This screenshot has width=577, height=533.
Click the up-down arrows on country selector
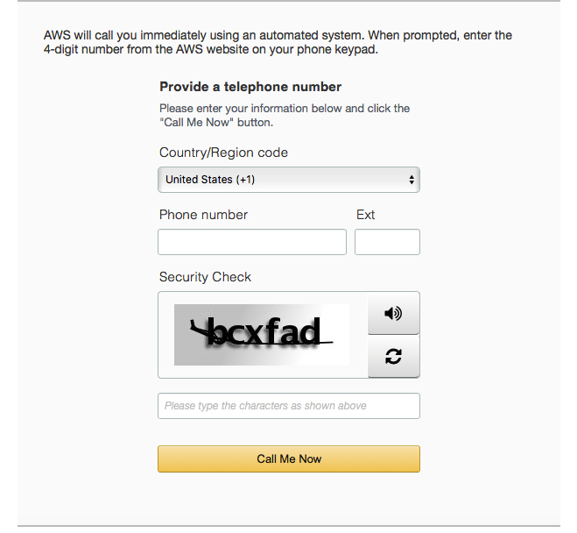[412, 180]
